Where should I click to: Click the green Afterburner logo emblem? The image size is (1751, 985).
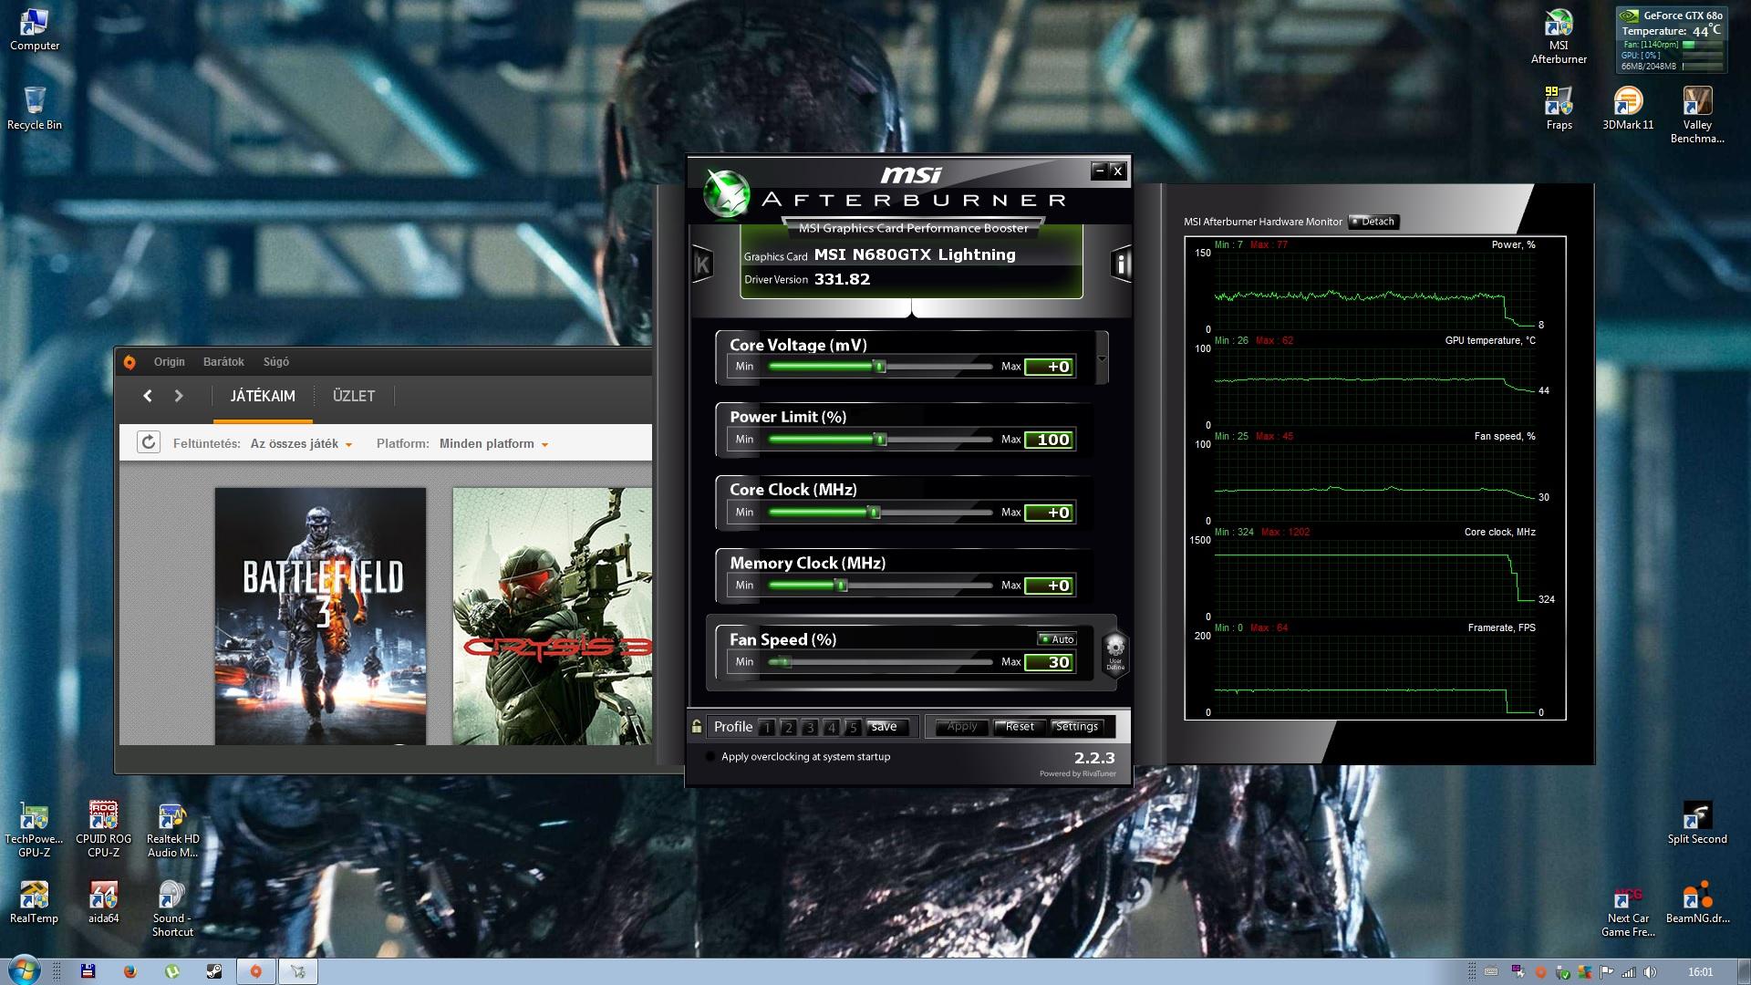point(726,192)
